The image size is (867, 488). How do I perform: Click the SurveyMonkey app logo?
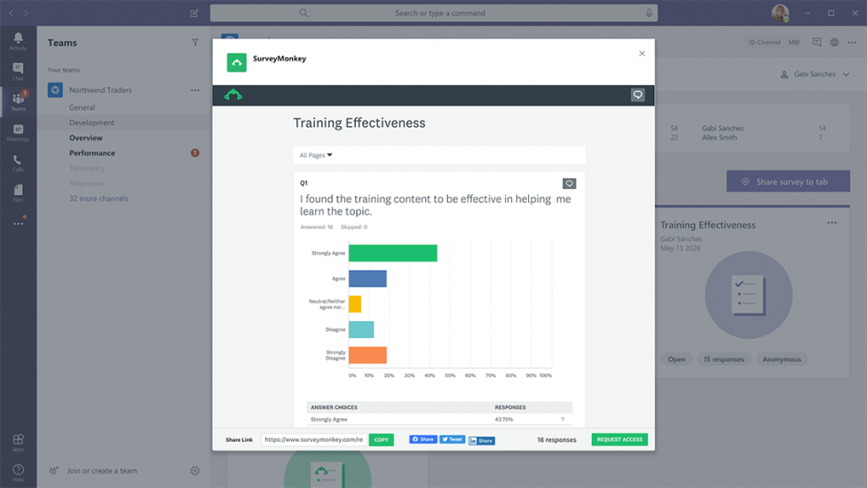click(237, 62)
